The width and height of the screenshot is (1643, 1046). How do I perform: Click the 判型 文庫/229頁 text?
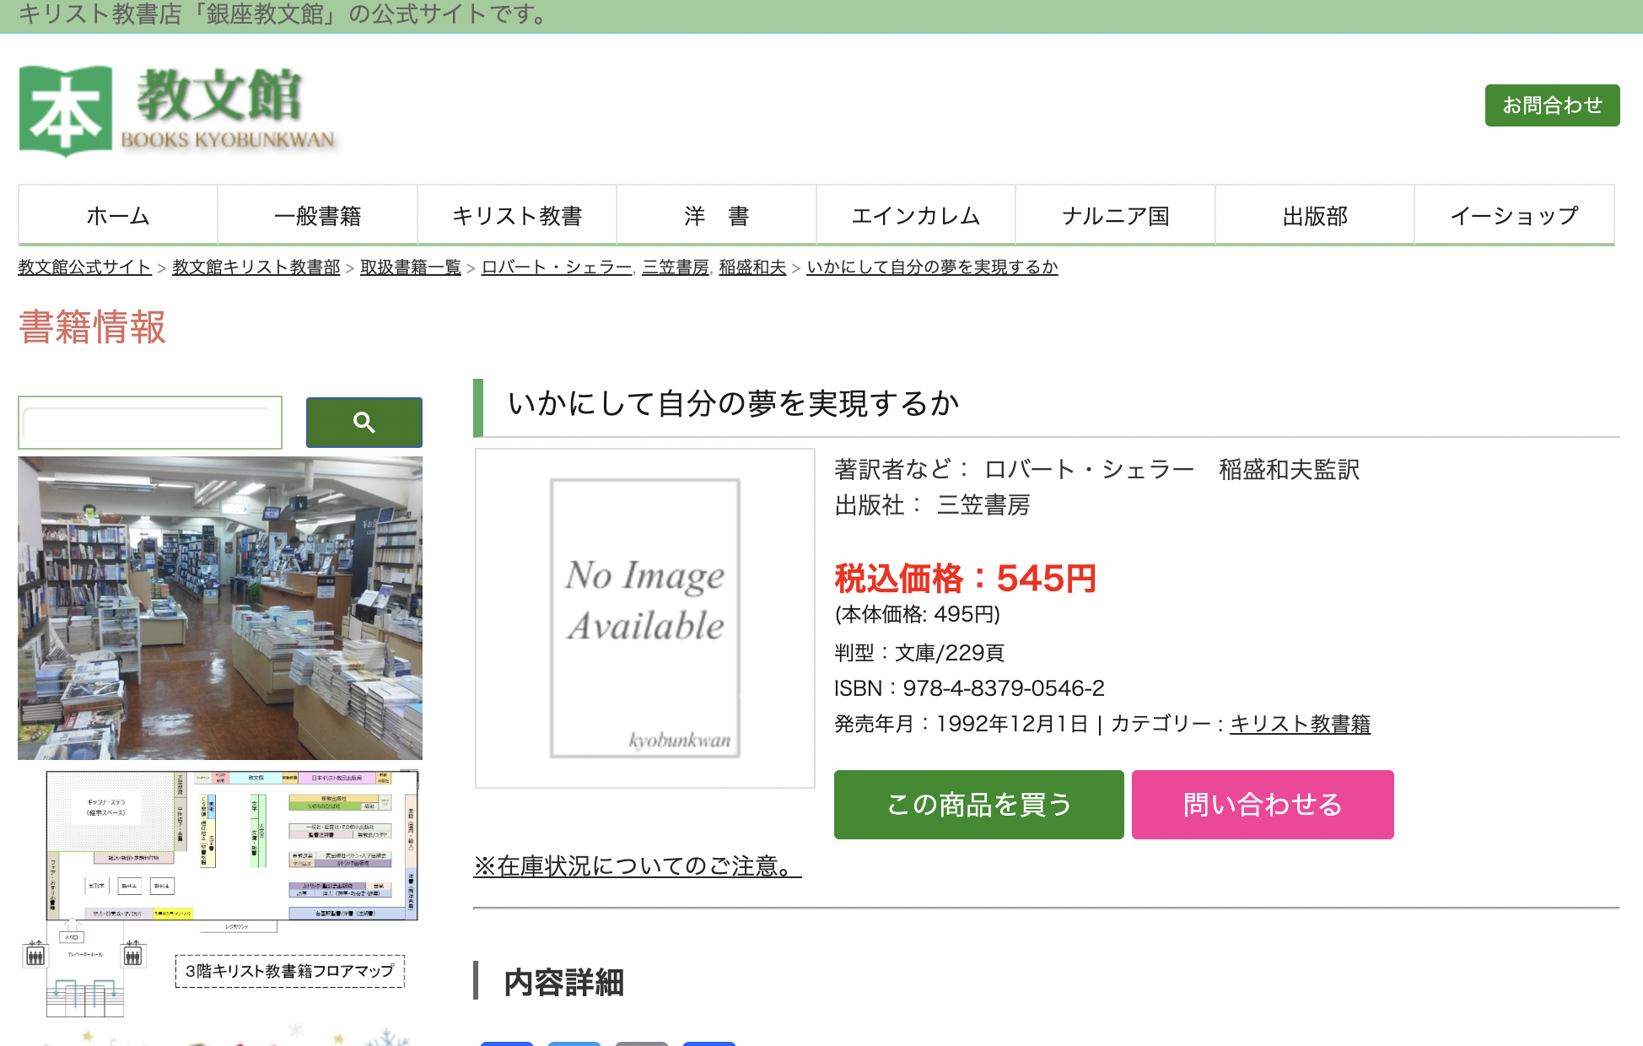click(919, 653)
